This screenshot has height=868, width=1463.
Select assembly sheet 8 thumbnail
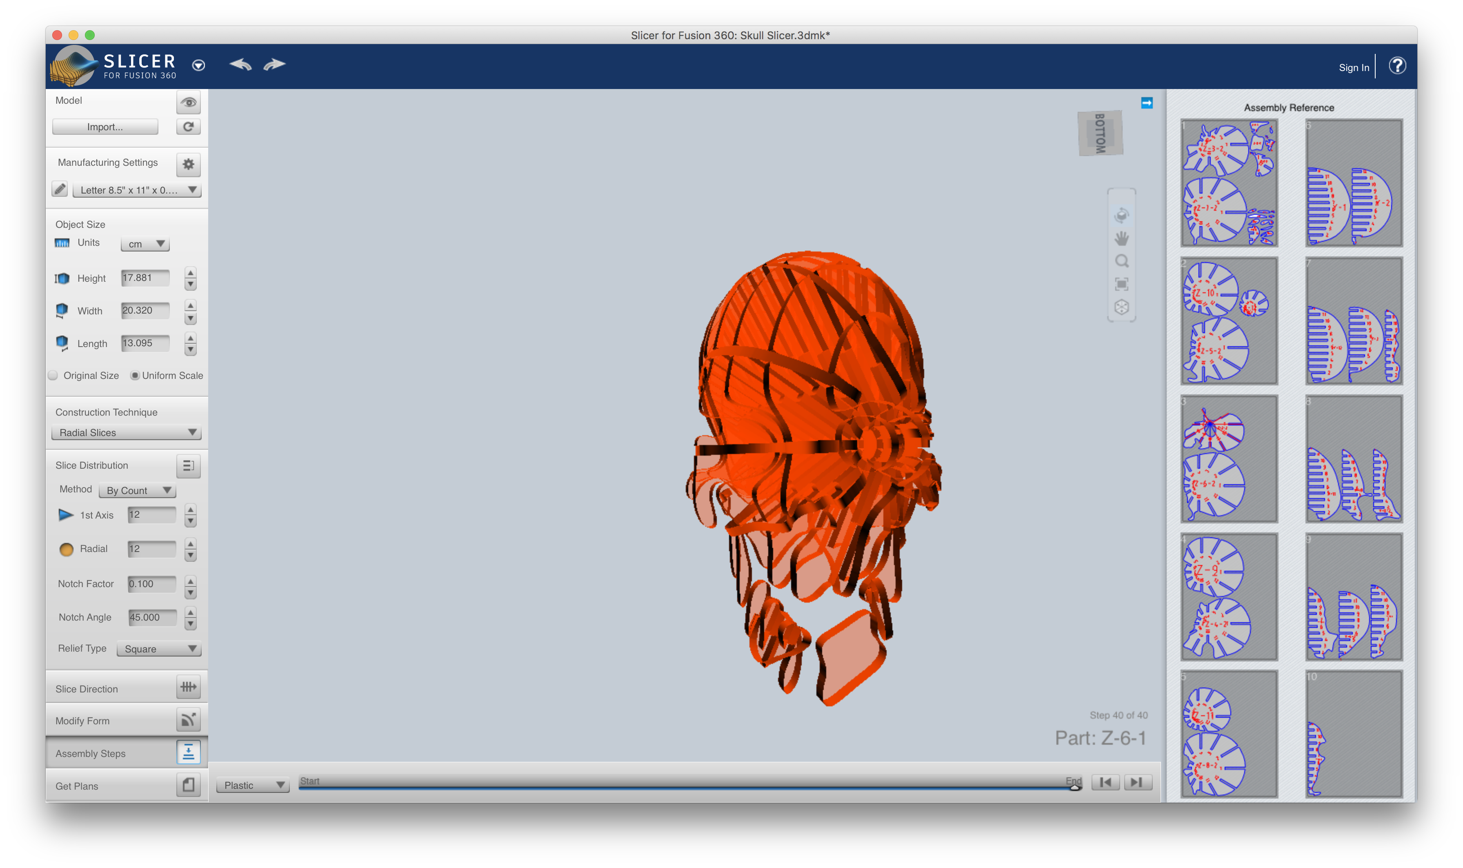point(1354,459)
